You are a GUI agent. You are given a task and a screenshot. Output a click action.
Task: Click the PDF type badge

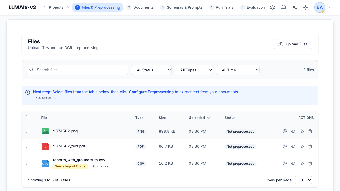tap(141, 146)
